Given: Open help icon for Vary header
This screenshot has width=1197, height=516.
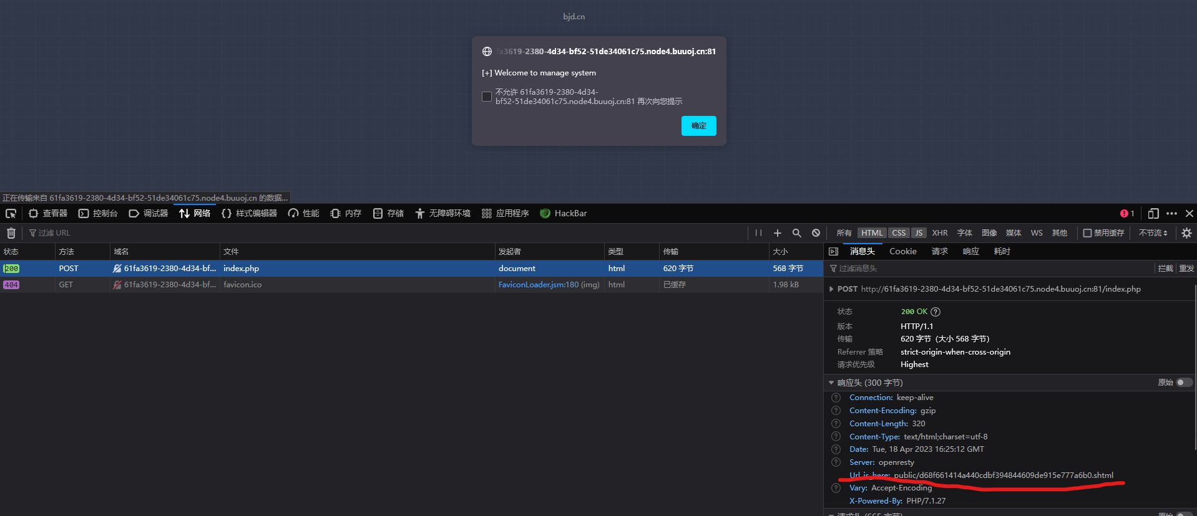Looking at the screenshot, I should click(x=836, y=488).
